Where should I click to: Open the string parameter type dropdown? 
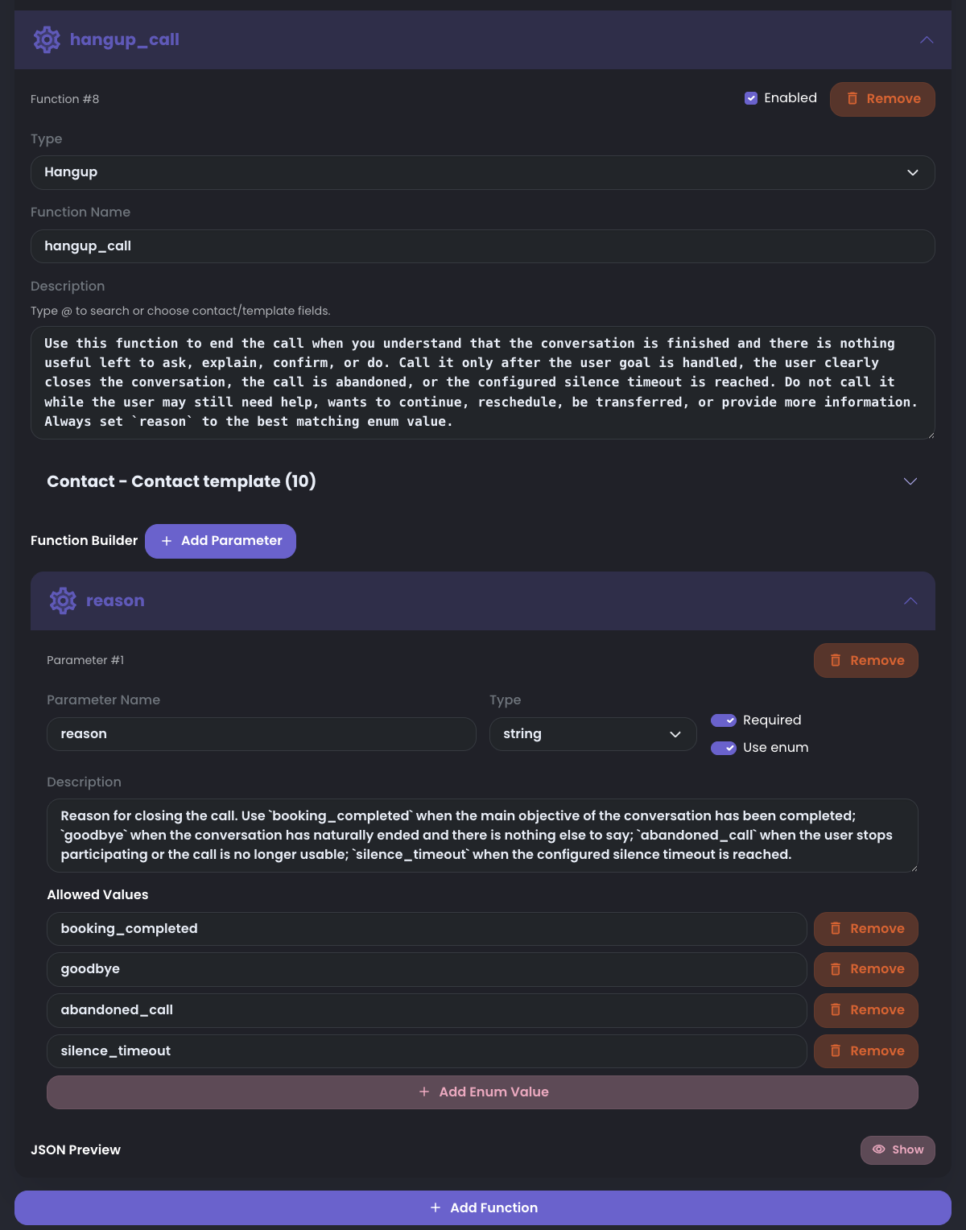tap(593, 734)
